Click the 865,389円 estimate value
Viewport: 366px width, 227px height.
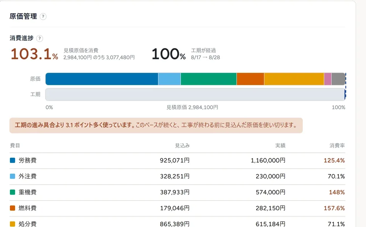[x=175, y=224]
